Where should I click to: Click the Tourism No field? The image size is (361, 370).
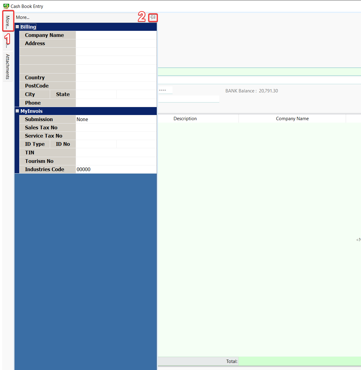[116, 161]
